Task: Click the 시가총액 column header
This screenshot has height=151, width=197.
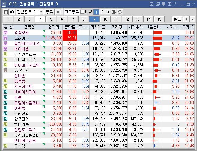Action: point(135,27)
